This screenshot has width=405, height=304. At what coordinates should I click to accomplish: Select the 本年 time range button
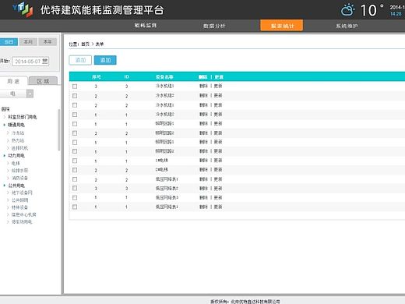click(x=48, y=42)
